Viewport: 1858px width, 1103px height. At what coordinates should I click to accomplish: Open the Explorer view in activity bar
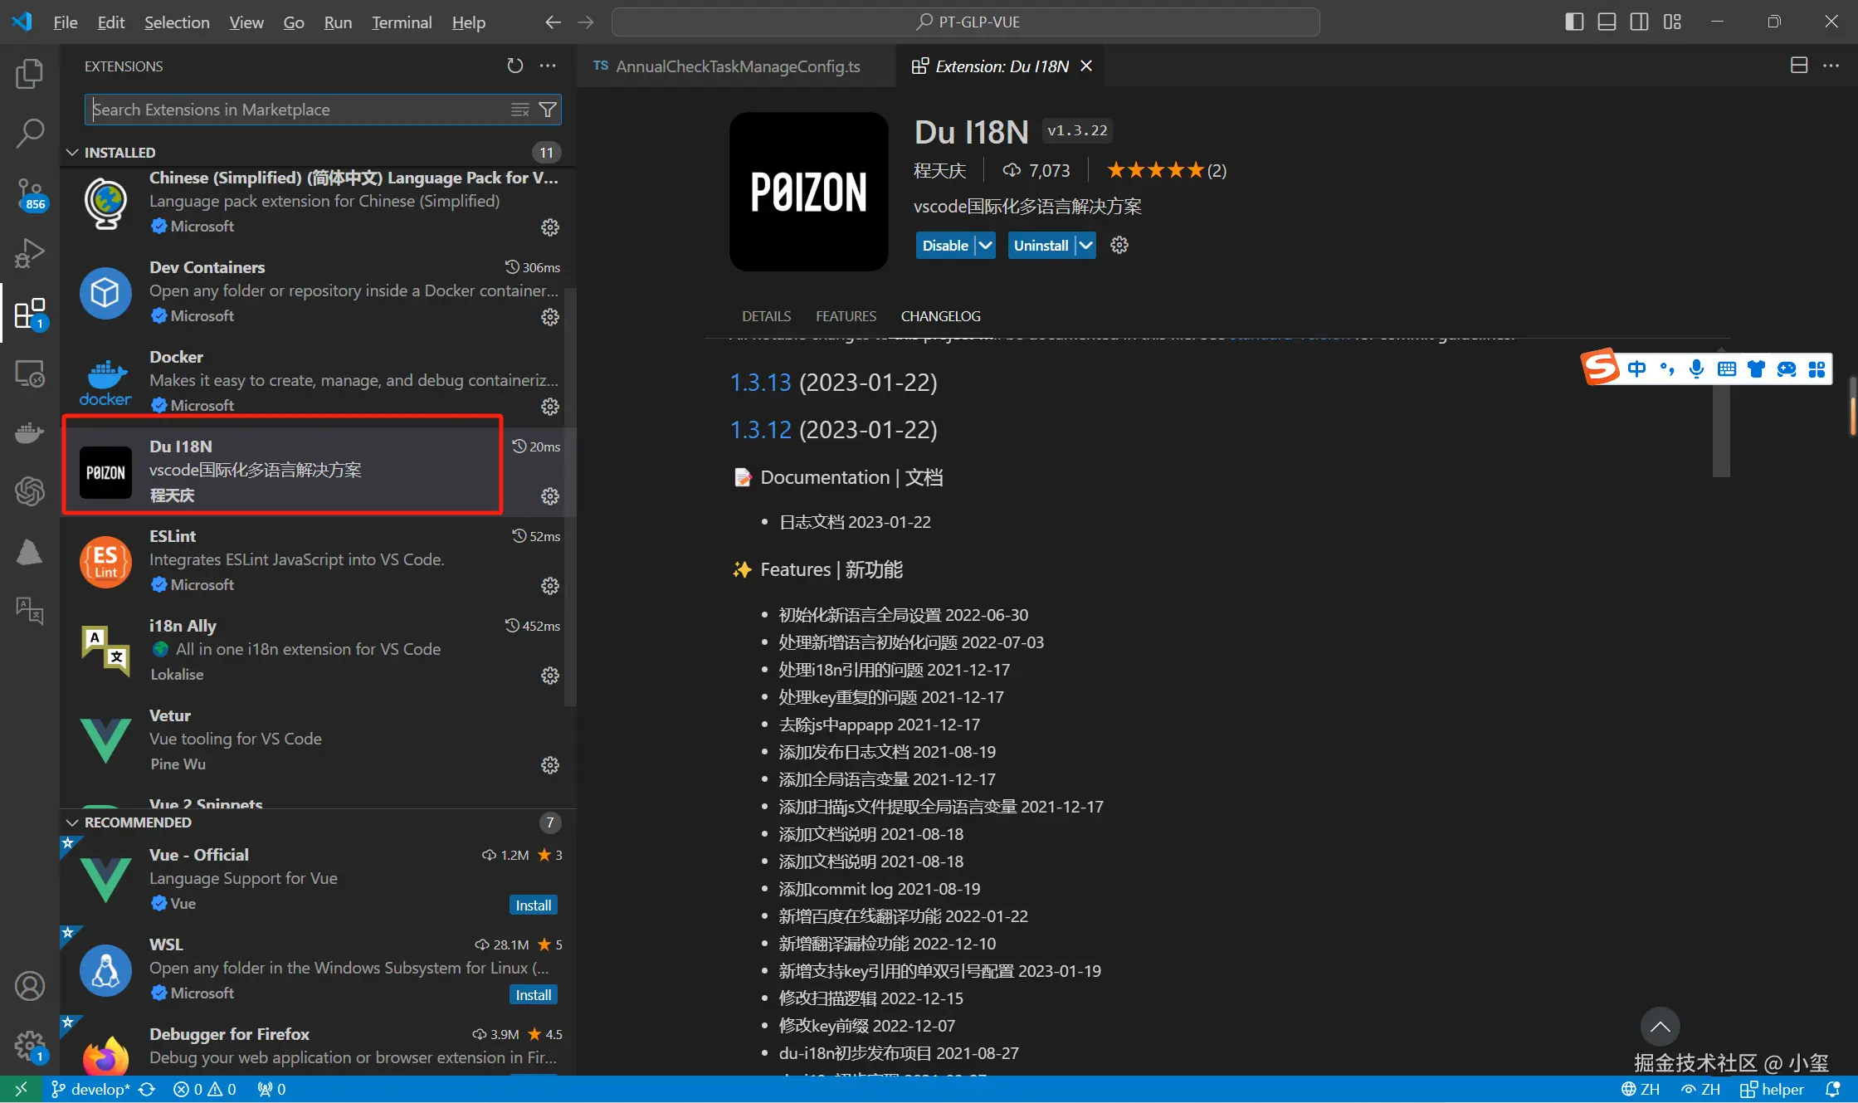(29, 74)
